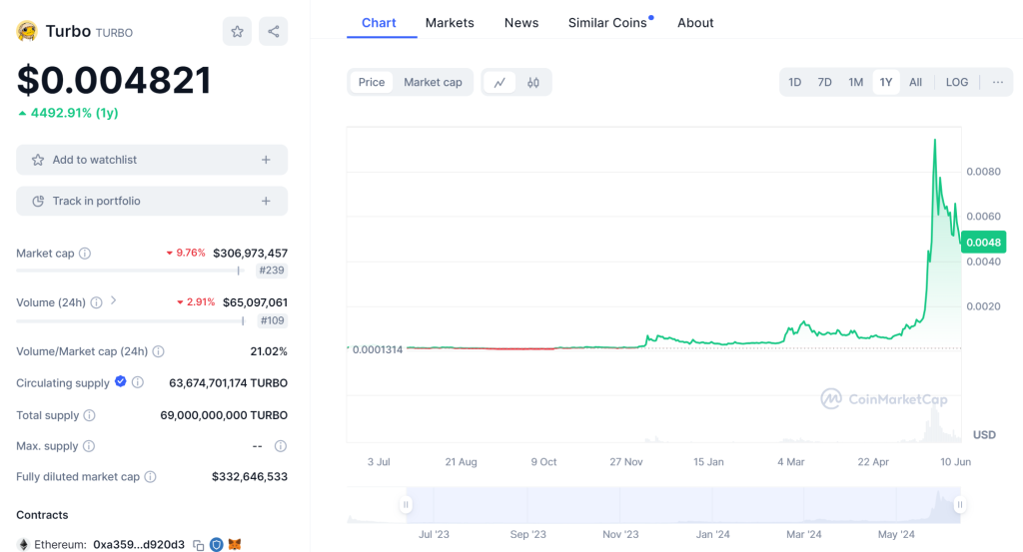Click the $306,973,457 market cap value
Screen dimensions: 1023x552
tap(250, 253)
